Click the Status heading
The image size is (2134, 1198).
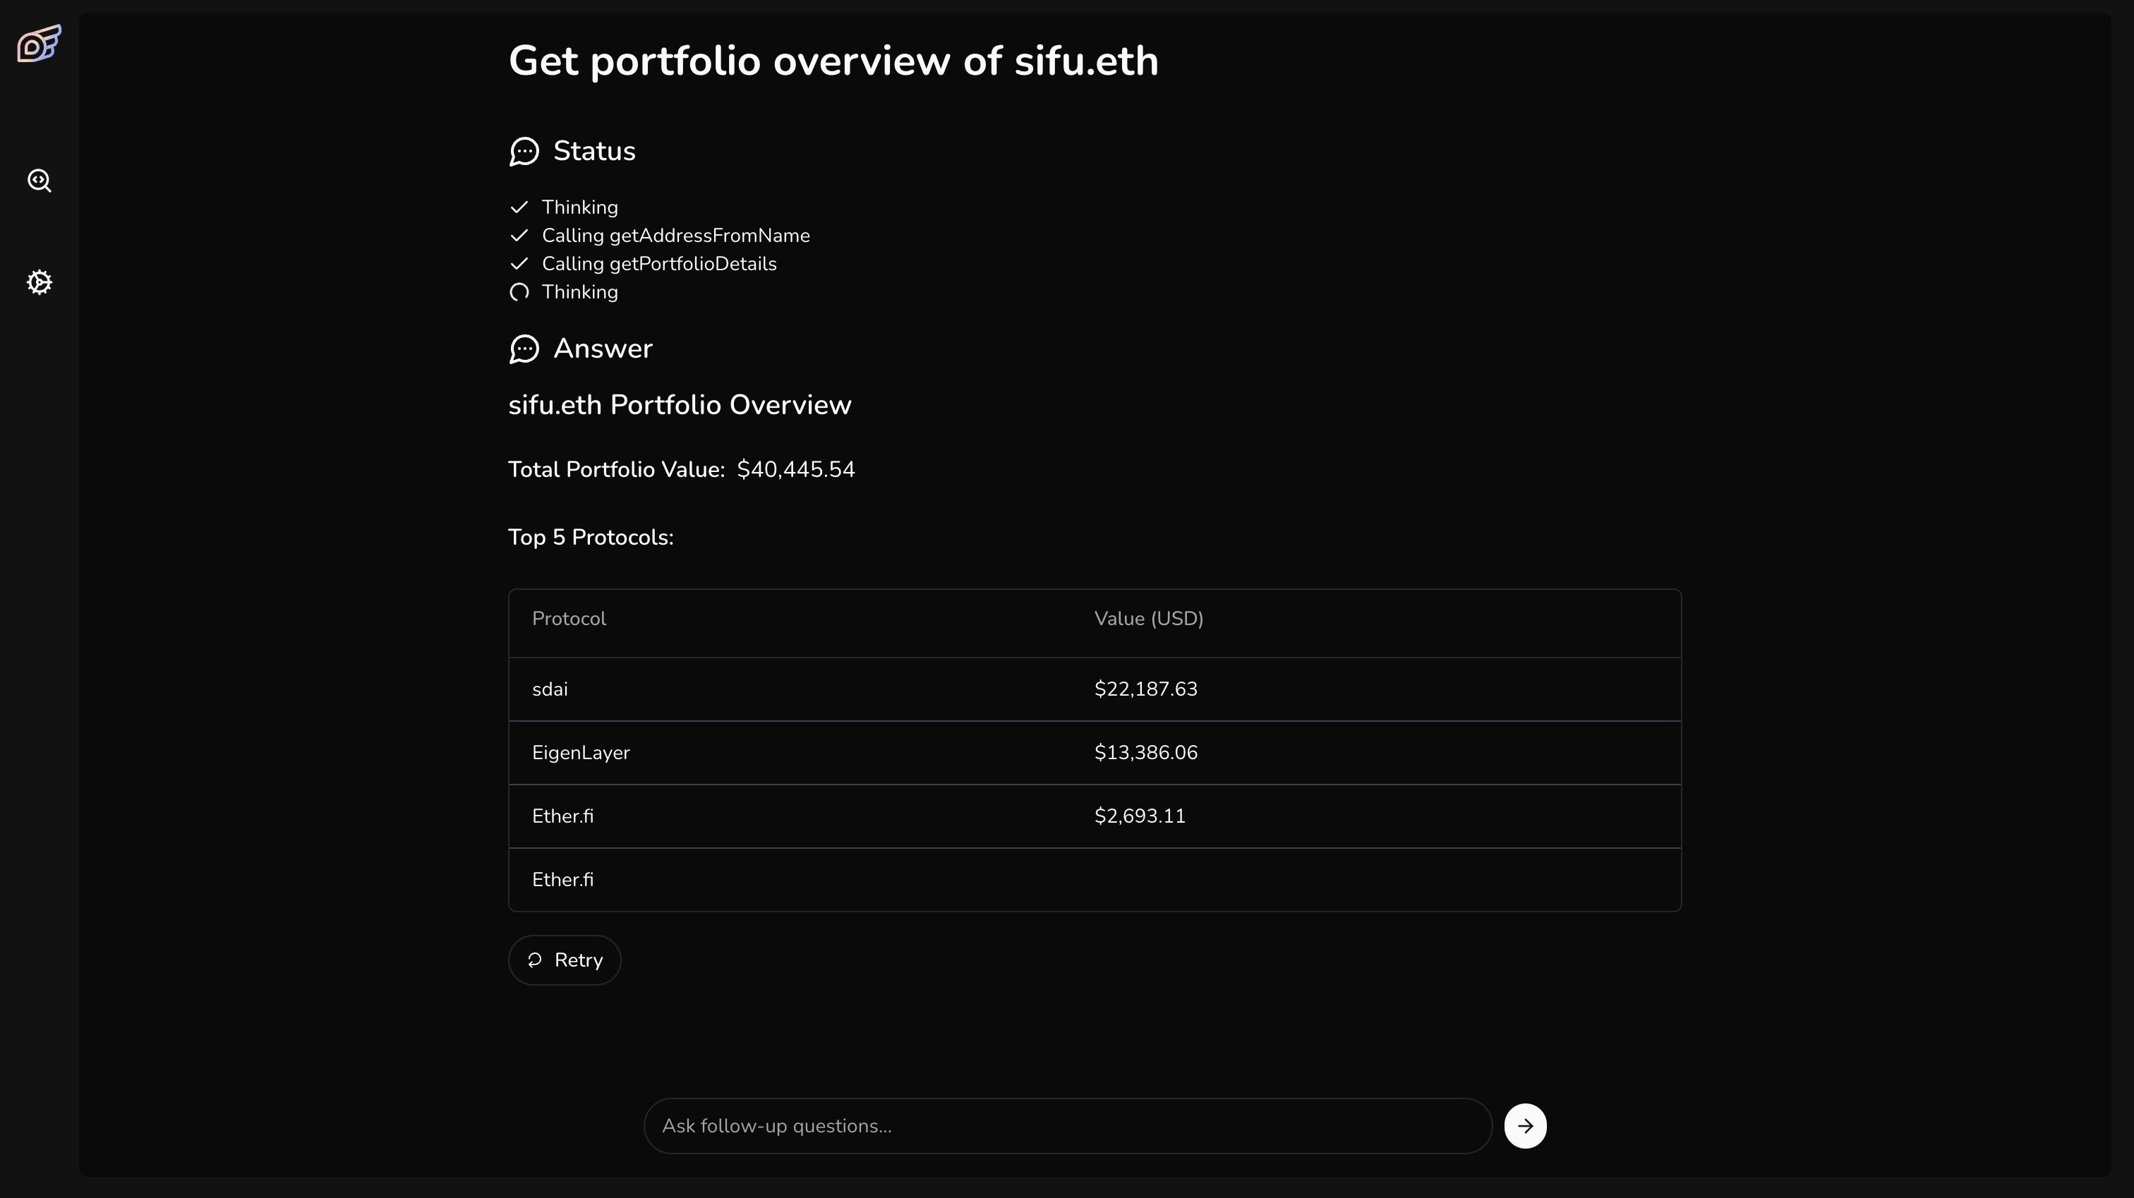(x=594, y=152)
